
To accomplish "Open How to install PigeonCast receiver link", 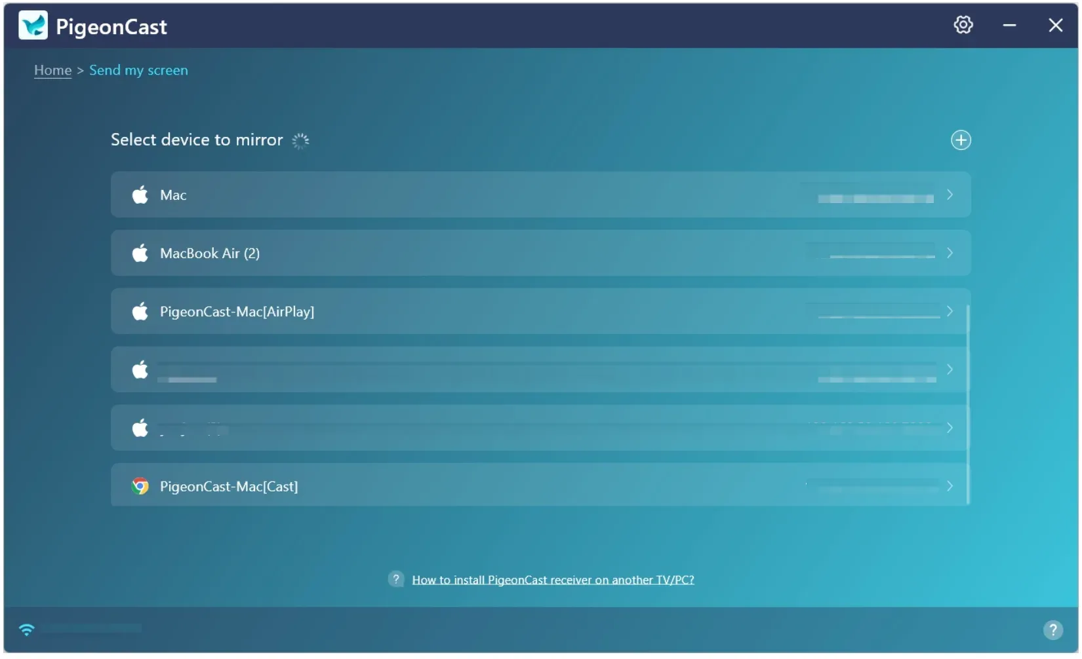I will pyautogui.click(x=553, y=580).
